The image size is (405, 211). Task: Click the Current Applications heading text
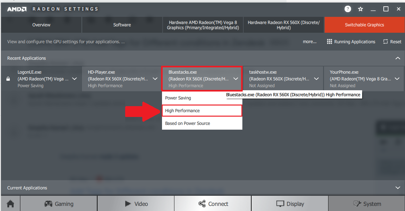coord(27,188)
